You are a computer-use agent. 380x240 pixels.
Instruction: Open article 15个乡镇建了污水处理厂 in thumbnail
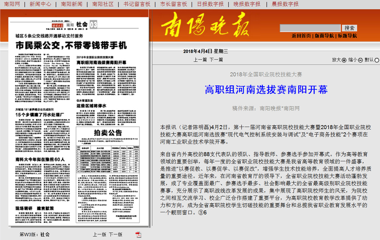(x=39, y=115)
